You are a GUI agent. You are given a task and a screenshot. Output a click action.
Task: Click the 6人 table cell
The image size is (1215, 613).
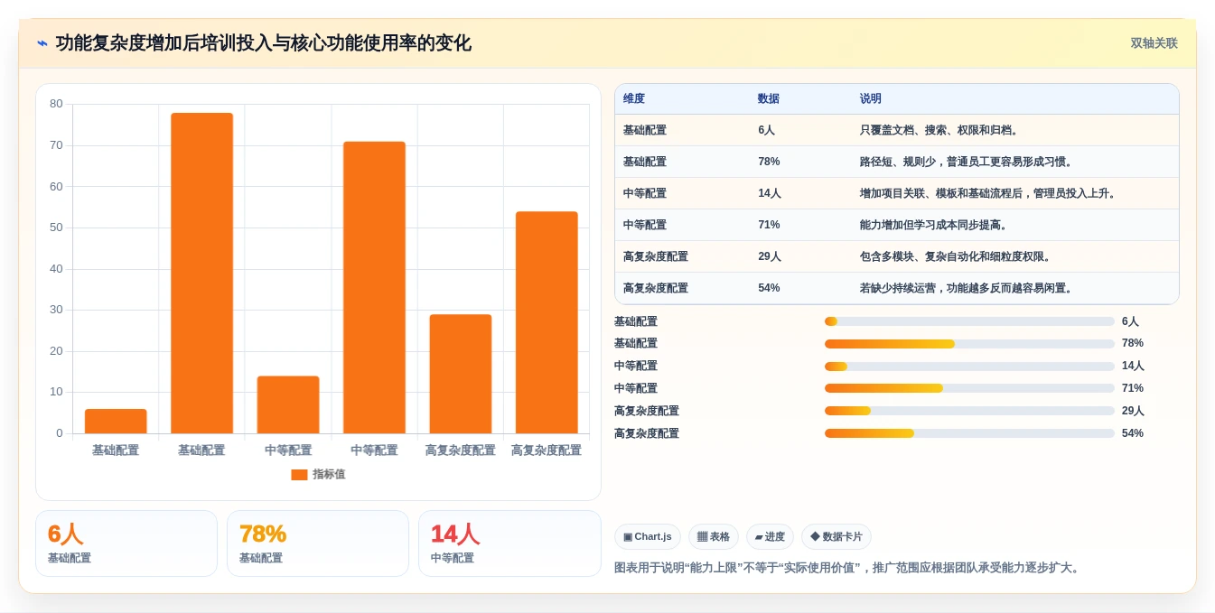(767, 131)
